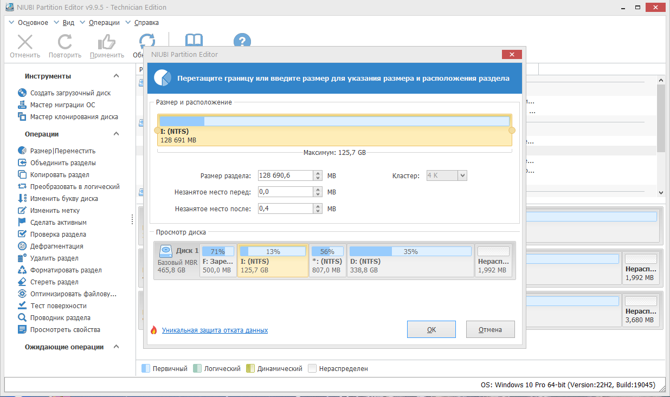The height and width of the screenshot is (397, 670).
Task: Choose Форматировать раздел operation
Action: pos(60,270)
